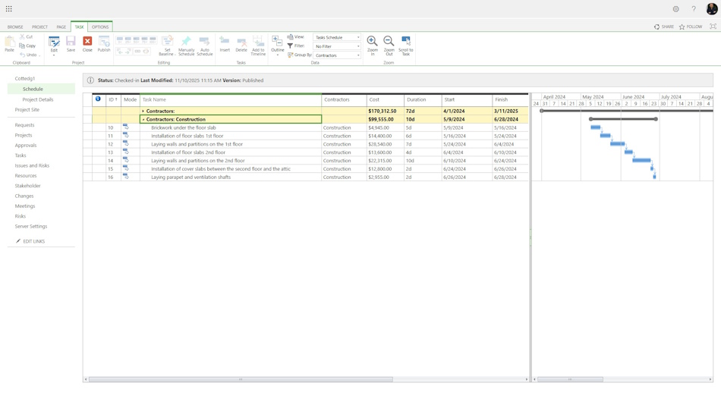Screen dimensions: 721x405
Task: Open the Filter dropdown No Filter
Action: [x=336, y=46]
